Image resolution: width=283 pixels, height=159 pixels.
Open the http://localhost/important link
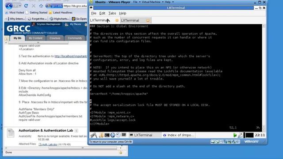click(x=71, y=56)
